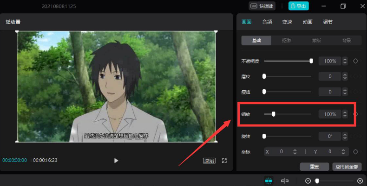Image resolution: width=367 pixels, height=186 pixels.
Task: Click the 不透明度 stepper arrows
Action: tap(345, 61)
